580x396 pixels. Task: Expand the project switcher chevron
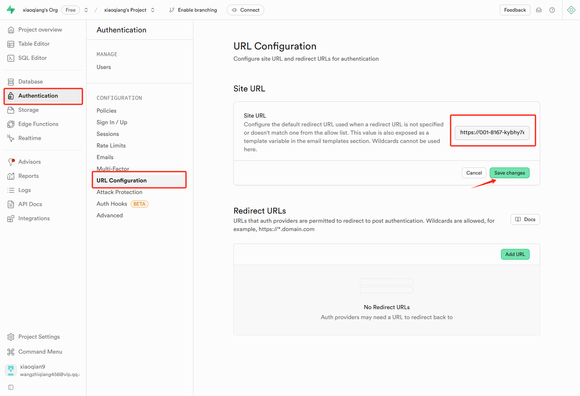153,10
